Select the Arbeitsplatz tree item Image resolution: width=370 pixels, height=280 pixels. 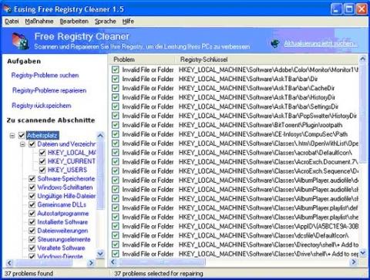(x=42, y=135)
